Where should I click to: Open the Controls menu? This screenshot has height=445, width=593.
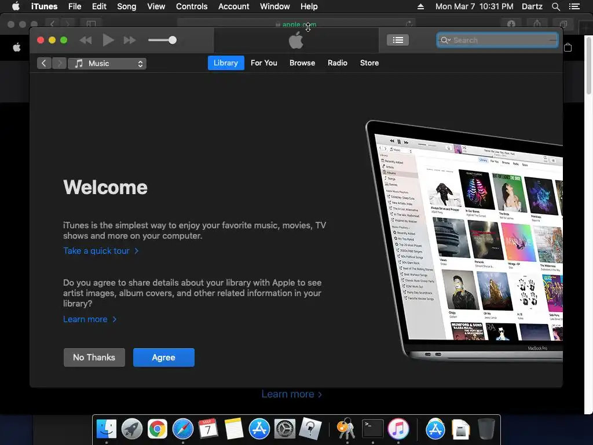pyautogui.click(x=192, y=6)
